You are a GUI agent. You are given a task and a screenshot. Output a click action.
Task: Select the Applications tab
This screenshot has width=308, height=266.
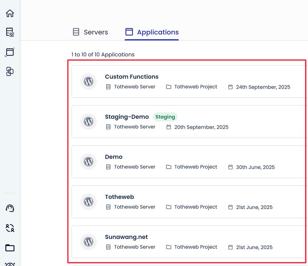(x=152, y=32)
